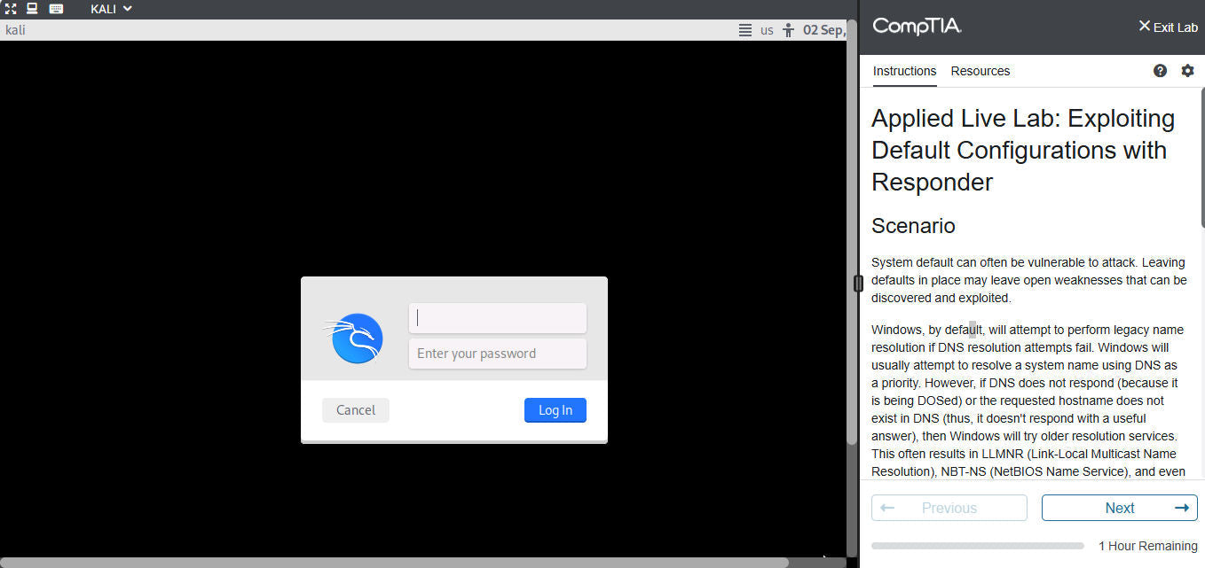Image resolution: width=1205 pixels, height=568 pixels.
Task: Click the lab progress bar
Action: point(977,545)
